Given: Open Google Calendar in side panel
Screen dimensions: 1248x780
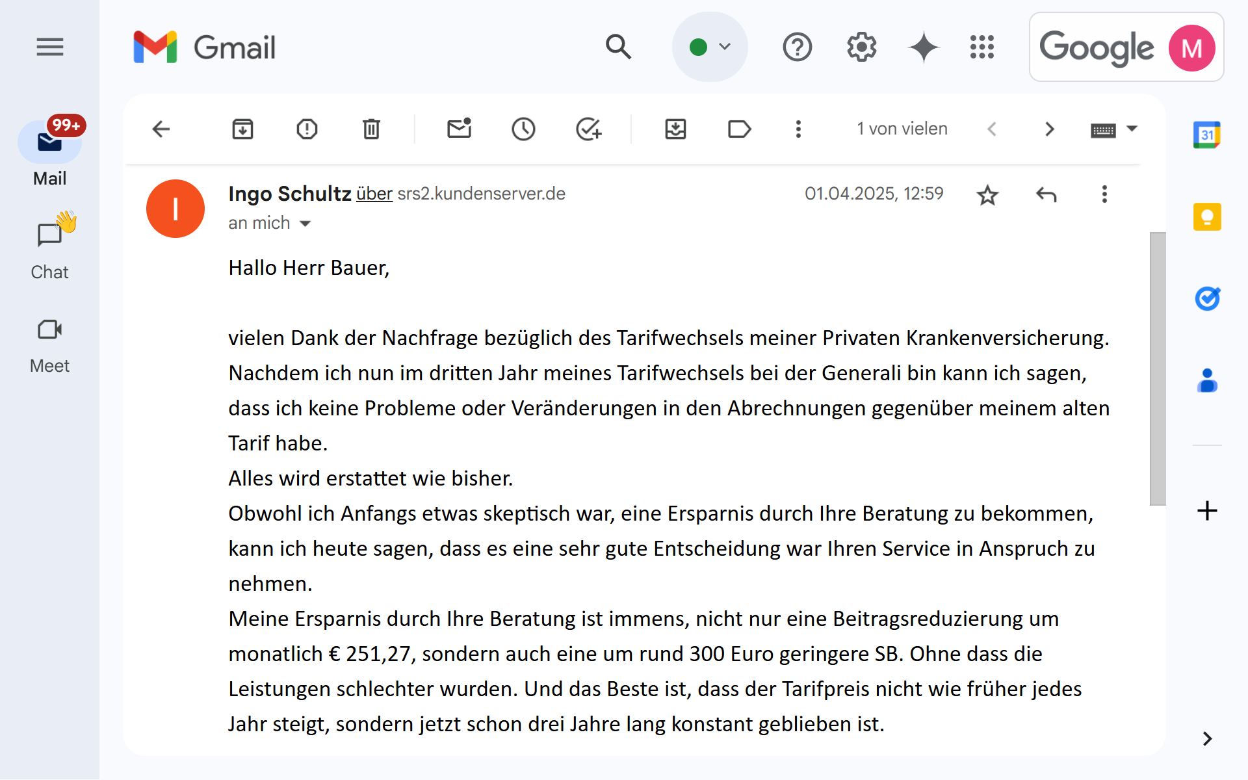Looking at the screenshot, I should click(x=1207, y=135).
